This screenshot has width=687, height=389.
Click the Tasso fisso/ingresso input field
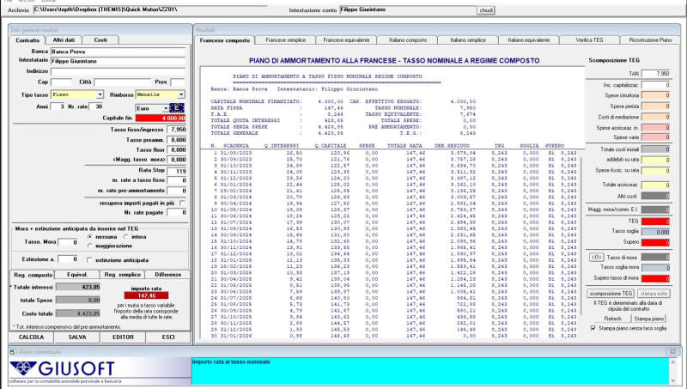177,129
